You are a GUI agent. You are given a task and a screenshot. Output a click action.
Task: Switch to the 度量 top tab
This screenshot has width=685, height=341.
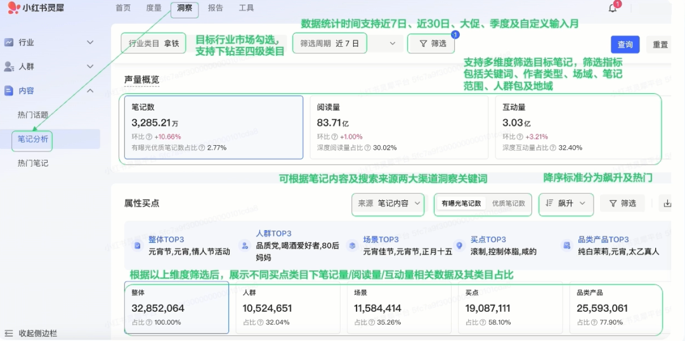point(153,8)
